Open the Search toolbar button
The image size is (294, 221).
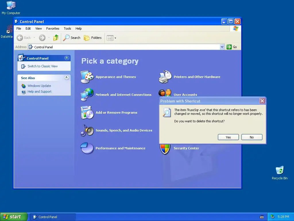71,38
